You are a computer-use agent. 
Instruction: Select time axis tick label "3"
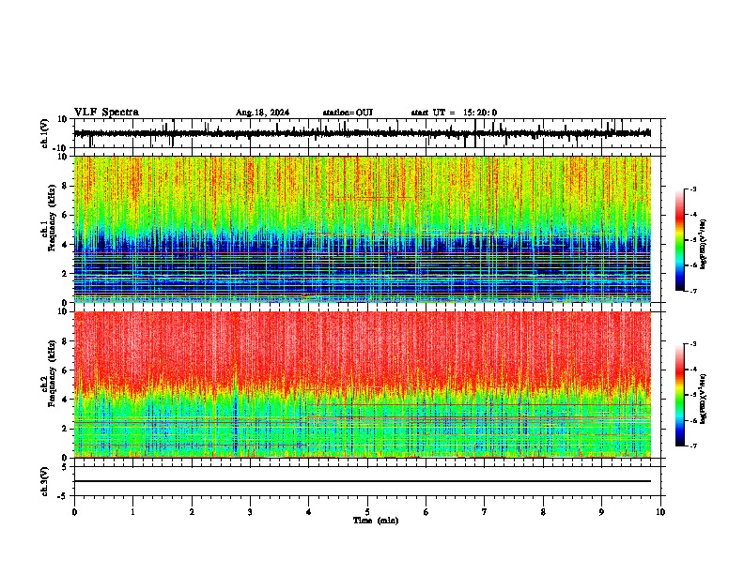250,512
